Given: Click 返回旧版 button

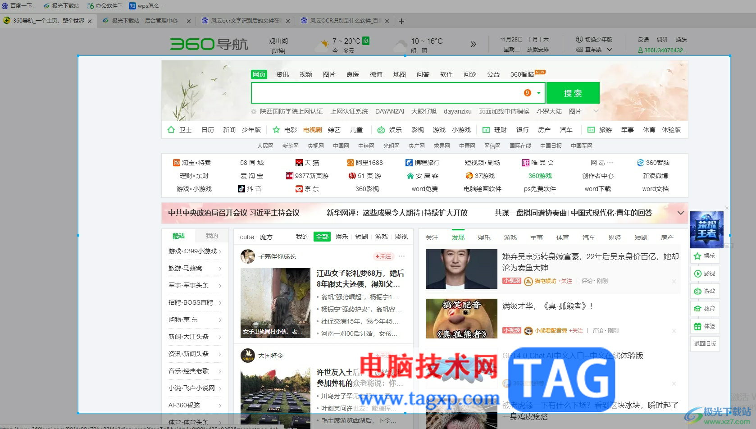Looking at the screenshot, I should tap(705, 343).
